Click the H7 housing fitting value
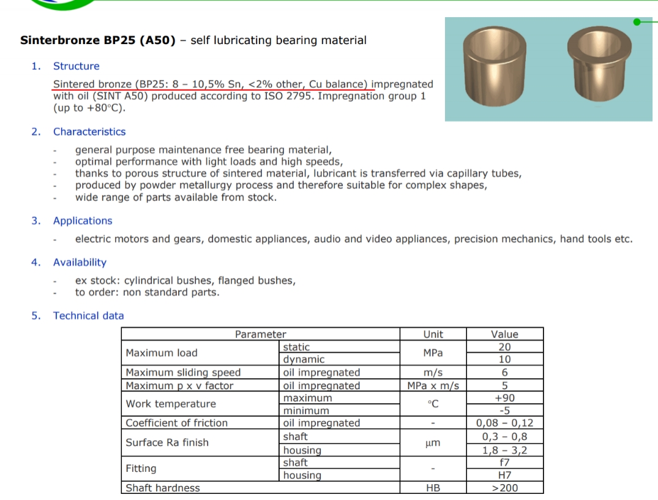This screenshot has width=658, height=500. pos(505,475)
